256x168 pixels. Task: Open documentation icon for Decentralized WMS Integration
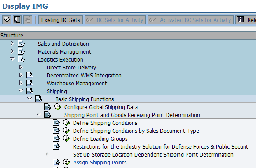(30, 75)
